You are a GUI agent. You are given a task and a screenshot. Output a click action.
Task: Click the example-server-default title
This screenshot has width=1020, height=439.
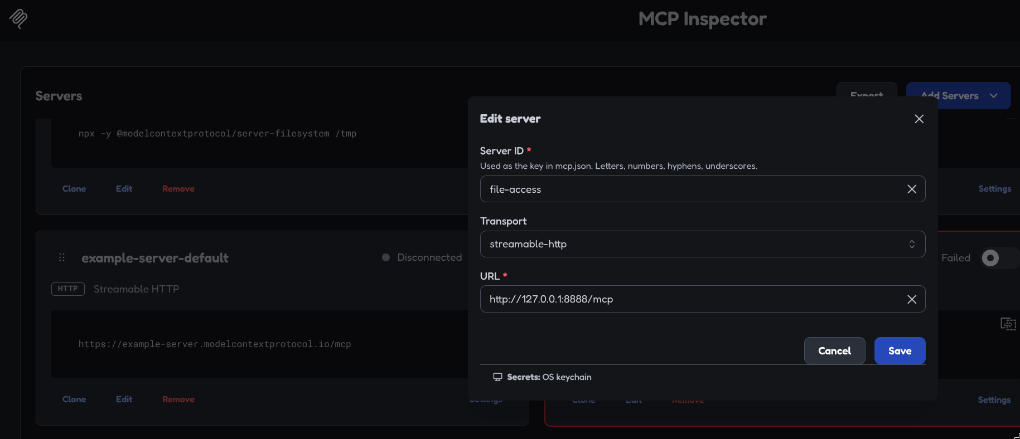pos(155,258)
